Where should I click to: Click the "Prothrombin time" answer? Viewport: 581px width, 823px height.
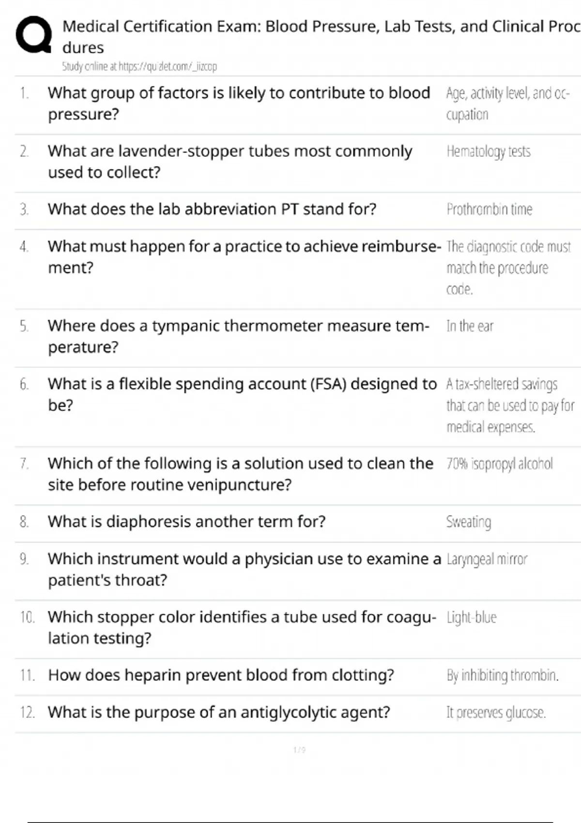click(489, 210)
